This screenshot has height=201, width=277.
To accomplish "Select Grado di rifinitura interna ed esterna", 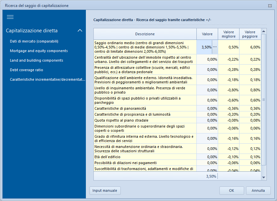I will click(145, 138).
